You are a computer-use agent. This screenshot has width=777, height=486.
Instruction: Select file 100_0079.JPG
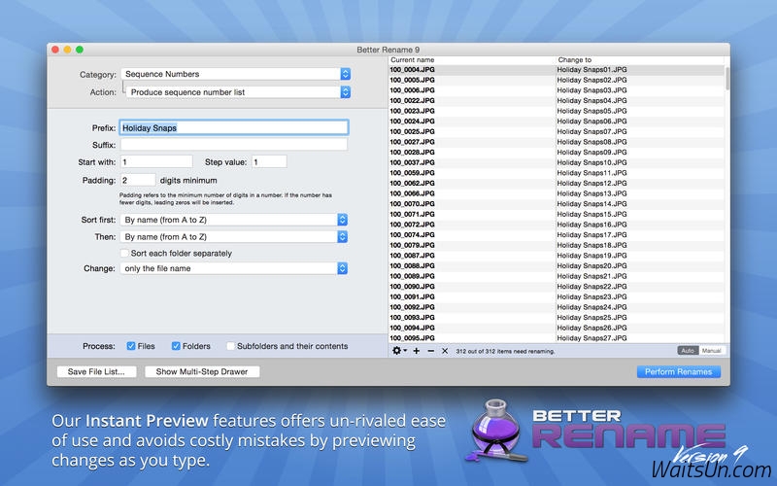pos(412,246)
